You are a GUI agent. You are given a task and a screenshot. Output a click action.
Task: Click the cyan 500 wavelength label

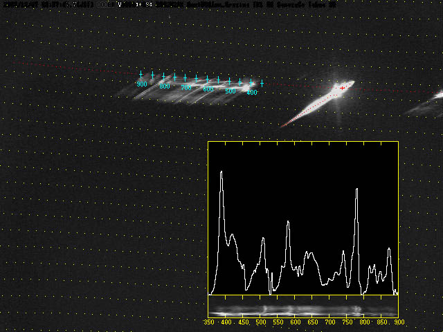coord(230,91)
